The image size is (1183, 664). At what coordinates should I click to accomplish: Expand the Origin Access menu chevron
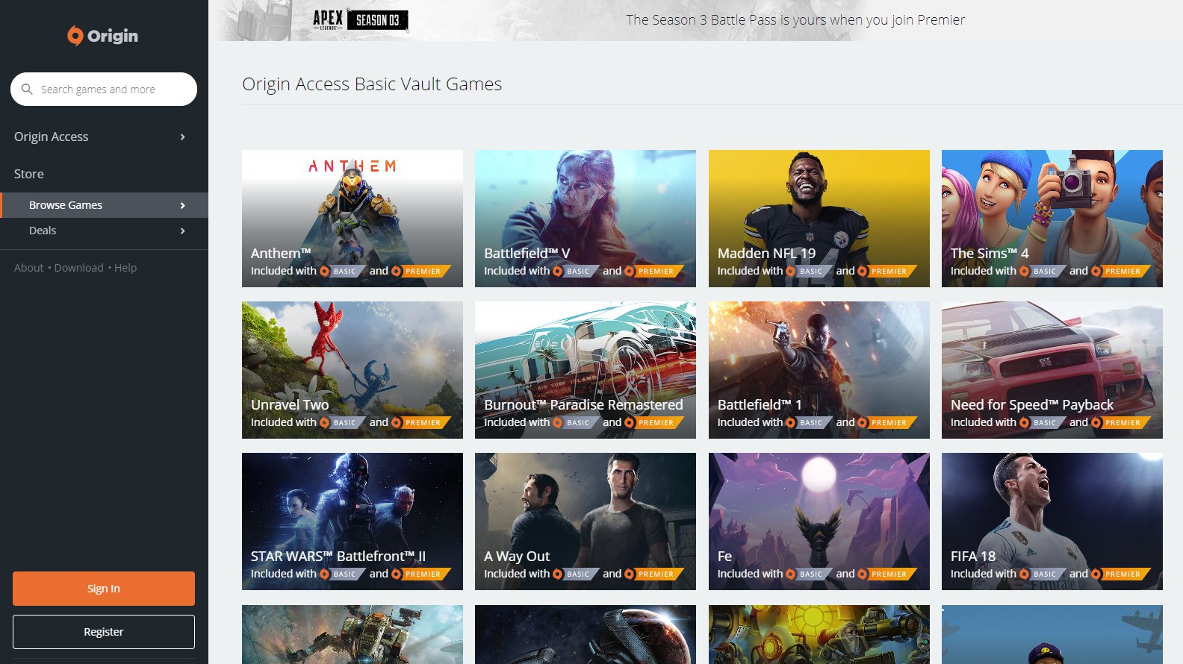[183, 137]
